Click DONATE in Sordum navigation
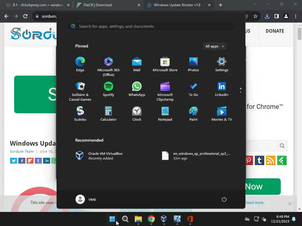 [275, 31]
